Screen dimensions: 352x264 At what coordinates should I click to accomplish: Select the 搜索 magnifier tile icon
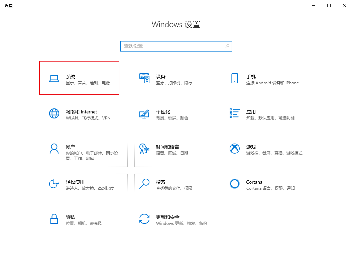point(144,184)
